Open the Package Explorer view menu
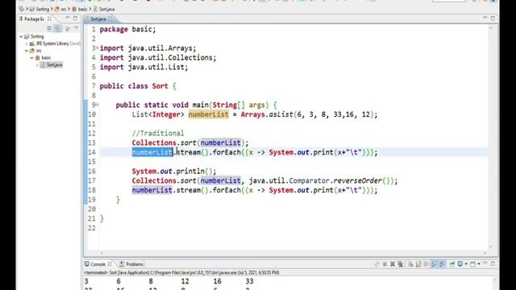The width and height of the screenshot is (516, 290). [77, 29]
